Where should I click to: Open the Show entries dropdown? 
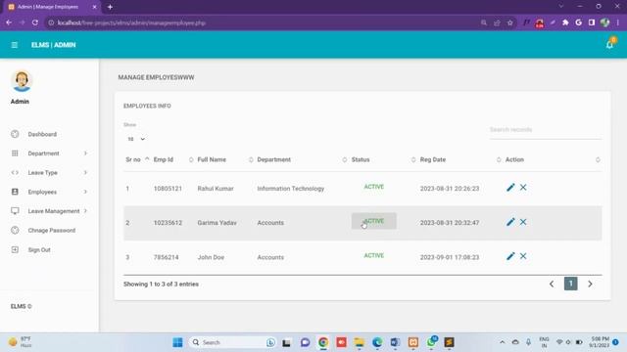136,139
